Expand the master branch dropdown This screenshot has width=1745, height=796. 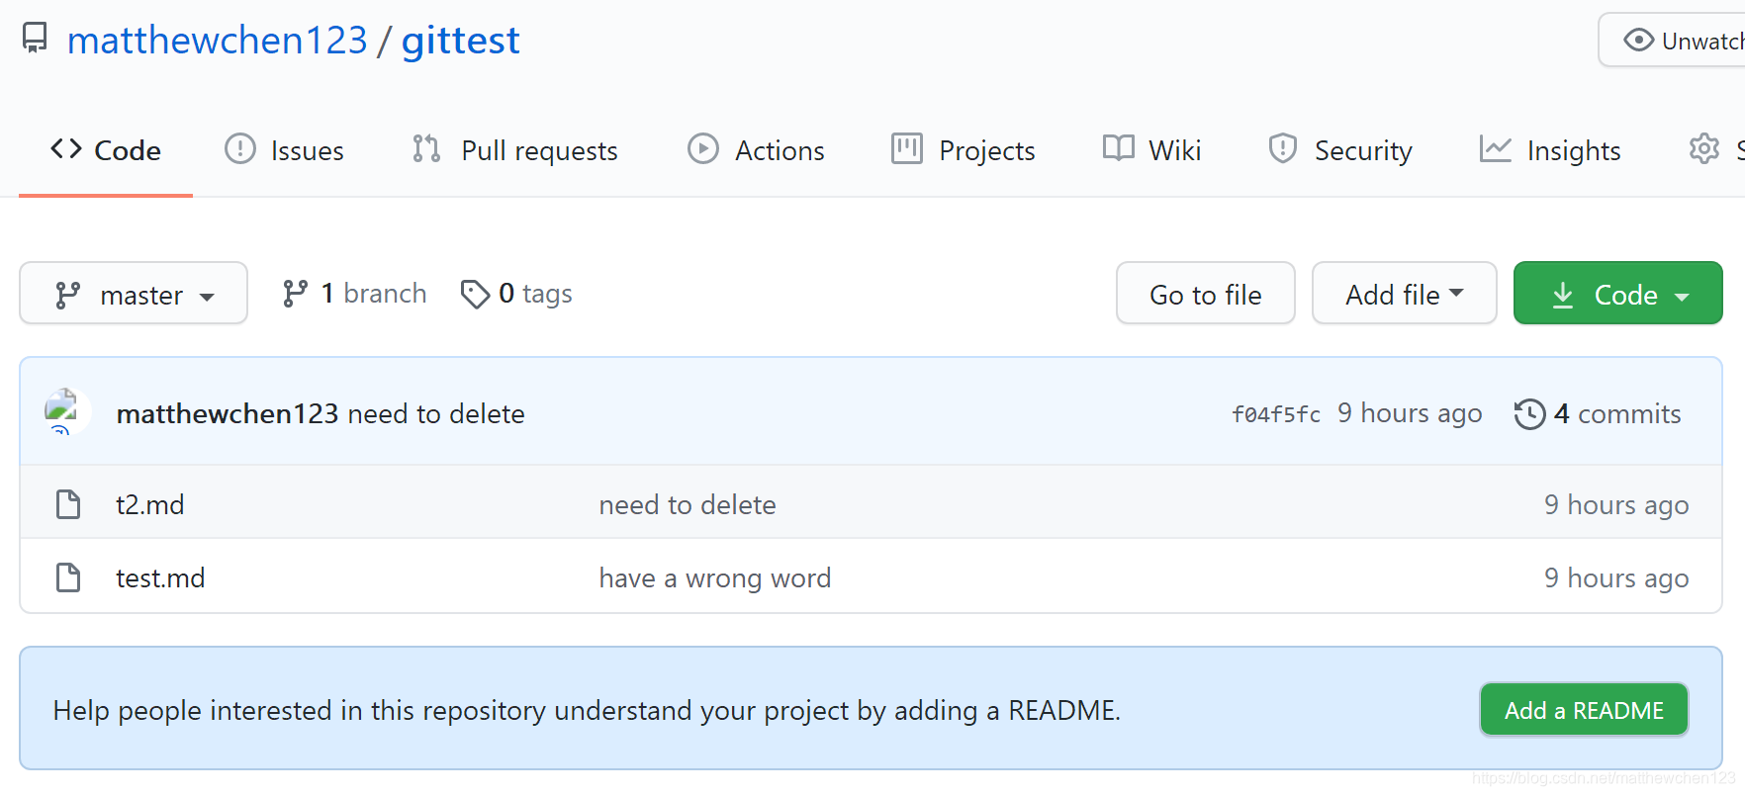coord(134,294)
